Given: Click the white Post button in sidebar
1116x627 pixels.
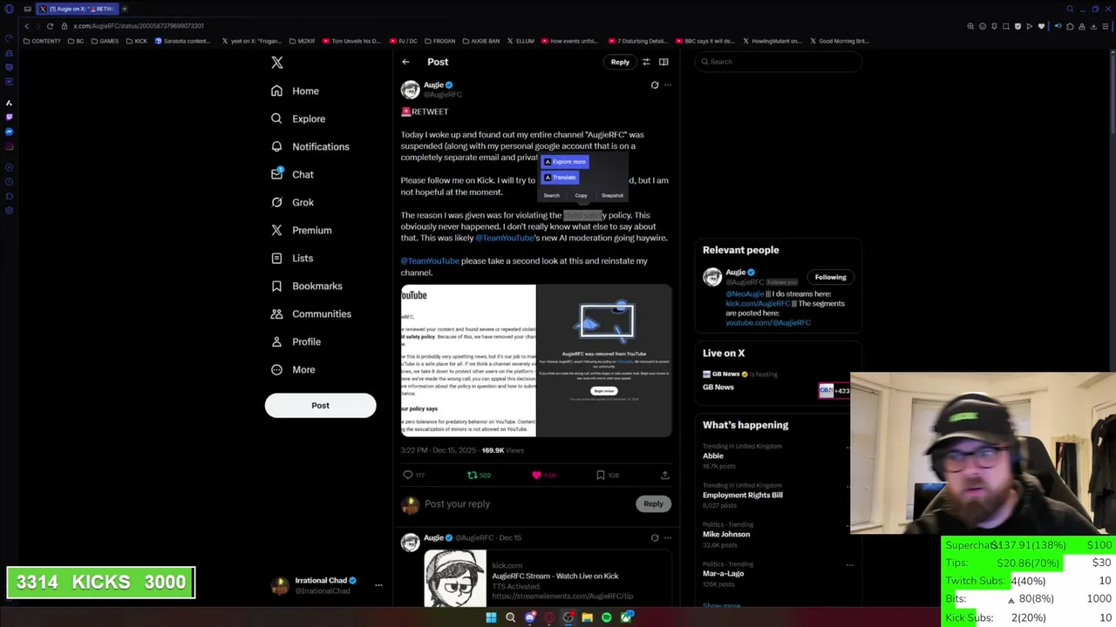Looking at the screenshot, I should click(x=320, y=406).
